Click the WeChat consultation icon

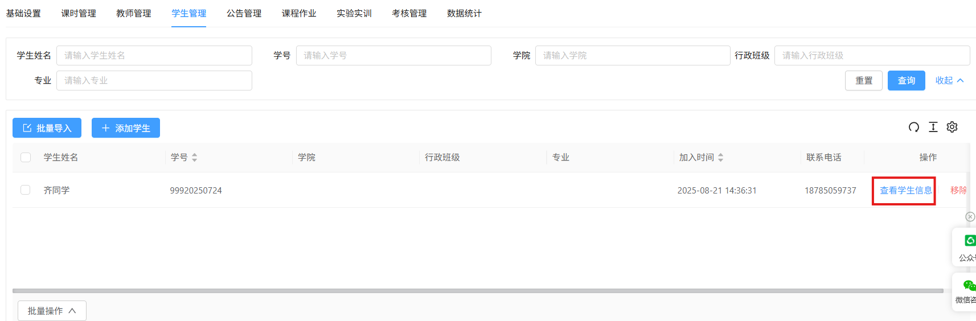click(x=969, y=285)
